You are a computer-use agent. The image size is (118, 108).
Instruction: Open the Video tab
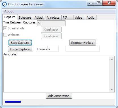tap(79, 18)
